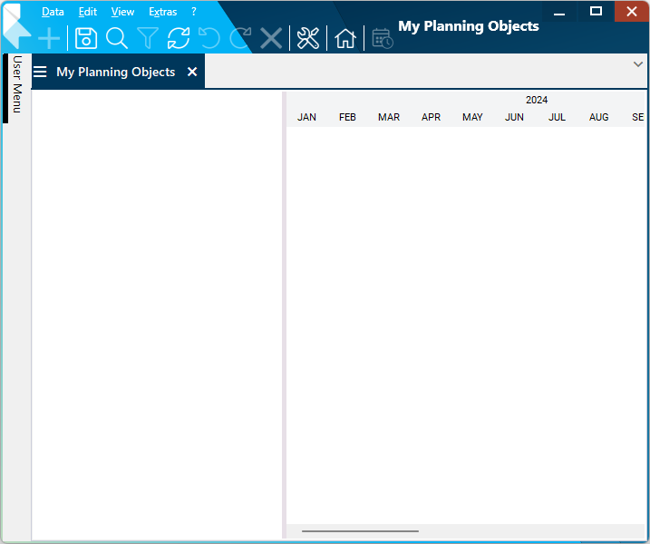Image resolution: width=650 pixels, height=544 pixels.
Task: Save using the floppy disk icon
Action: 85,38
